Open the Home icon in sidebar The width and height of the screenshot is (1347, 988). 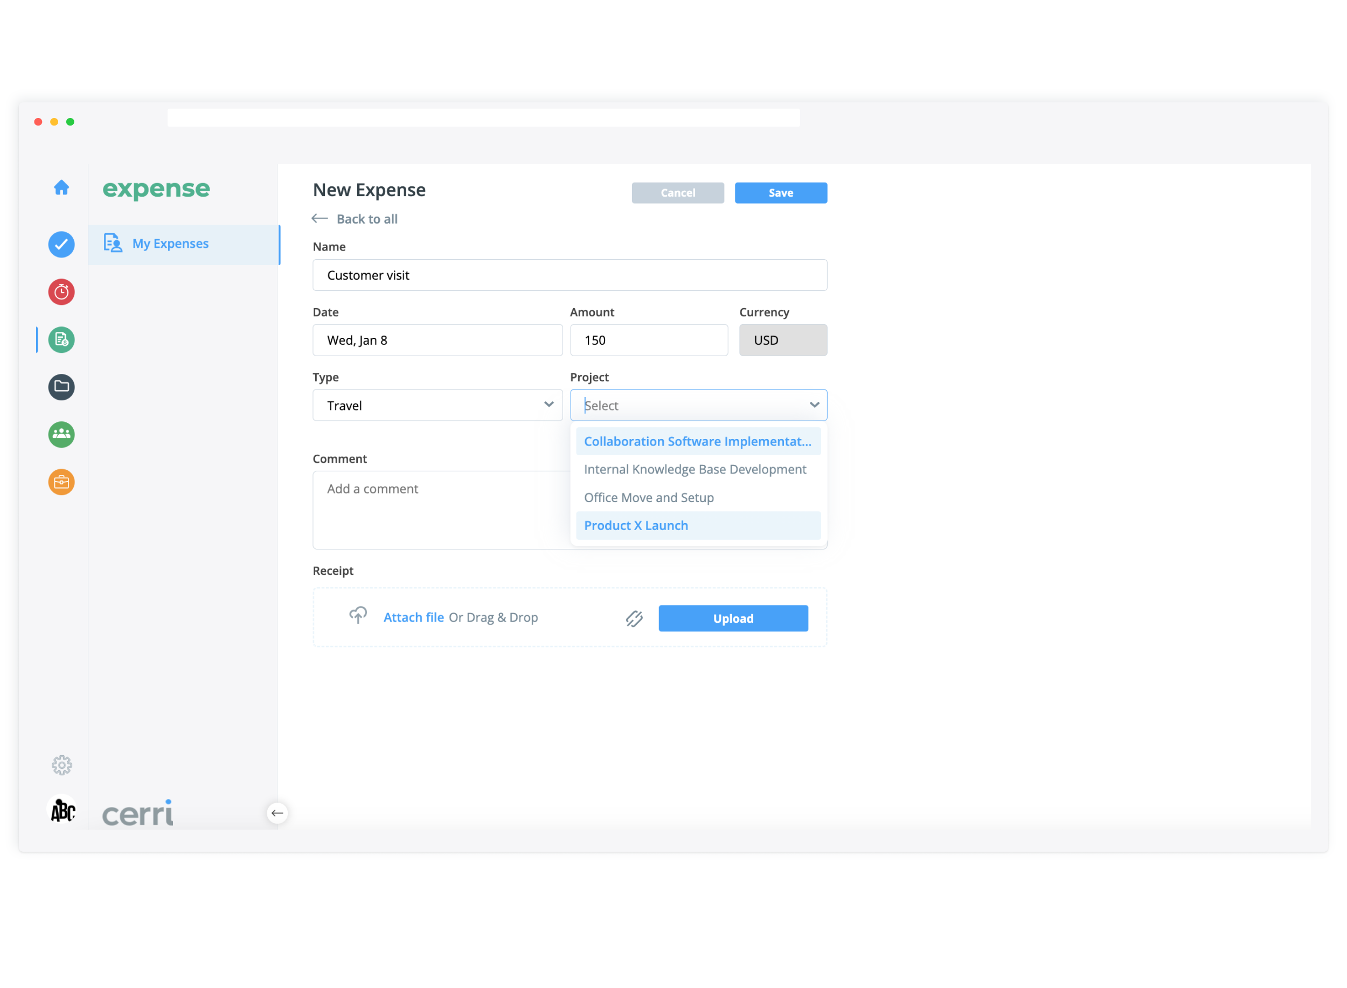point(61,188)
